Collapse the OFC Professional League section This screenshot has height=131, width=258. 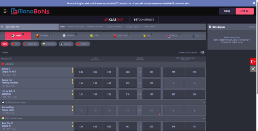(204, 102)
